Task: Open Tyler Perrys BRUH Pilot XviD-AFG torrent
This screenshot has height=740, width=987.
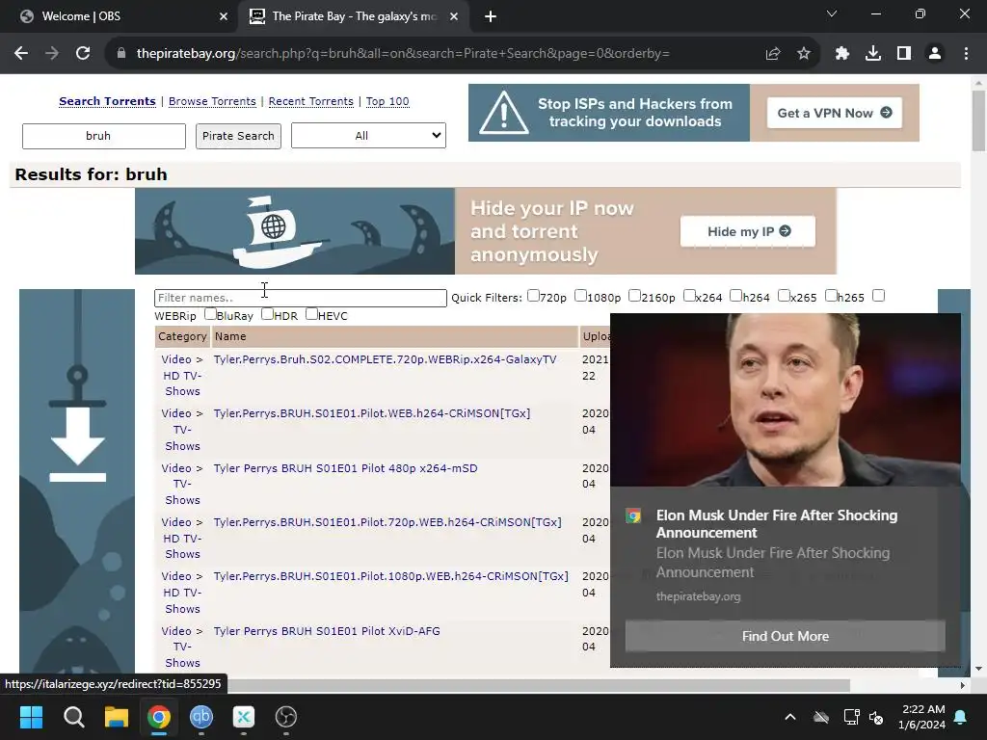Action: (x=326, y=631)
